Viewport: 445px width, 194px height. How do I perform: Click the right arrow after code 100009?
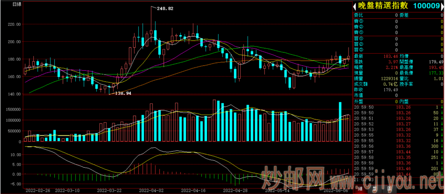coord(442,6)
